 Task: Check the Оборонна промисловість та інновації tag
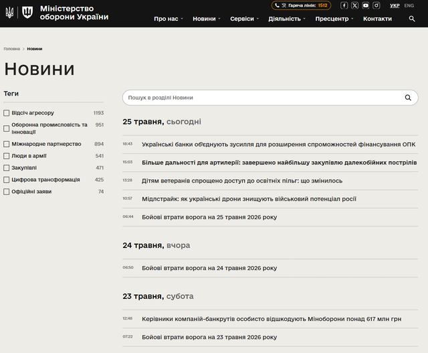(x=6, y=128)
